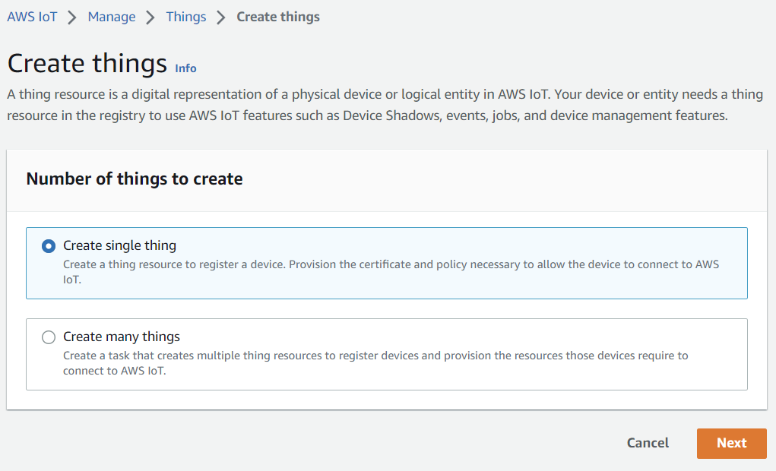Select the Create many things radio button
Viewport: 776px width, 471px height.
coord(49,337)
